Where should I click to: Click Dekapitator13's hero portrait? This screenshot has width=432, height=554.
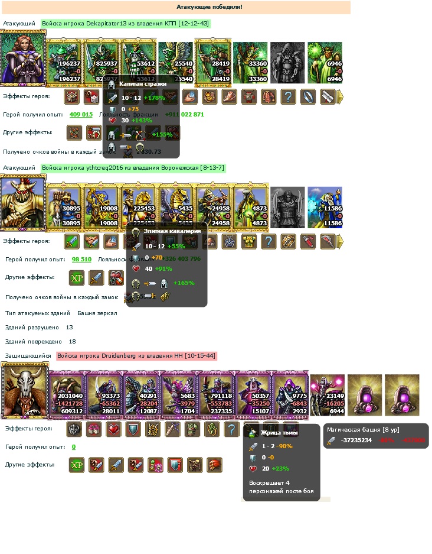click(23, 59)
